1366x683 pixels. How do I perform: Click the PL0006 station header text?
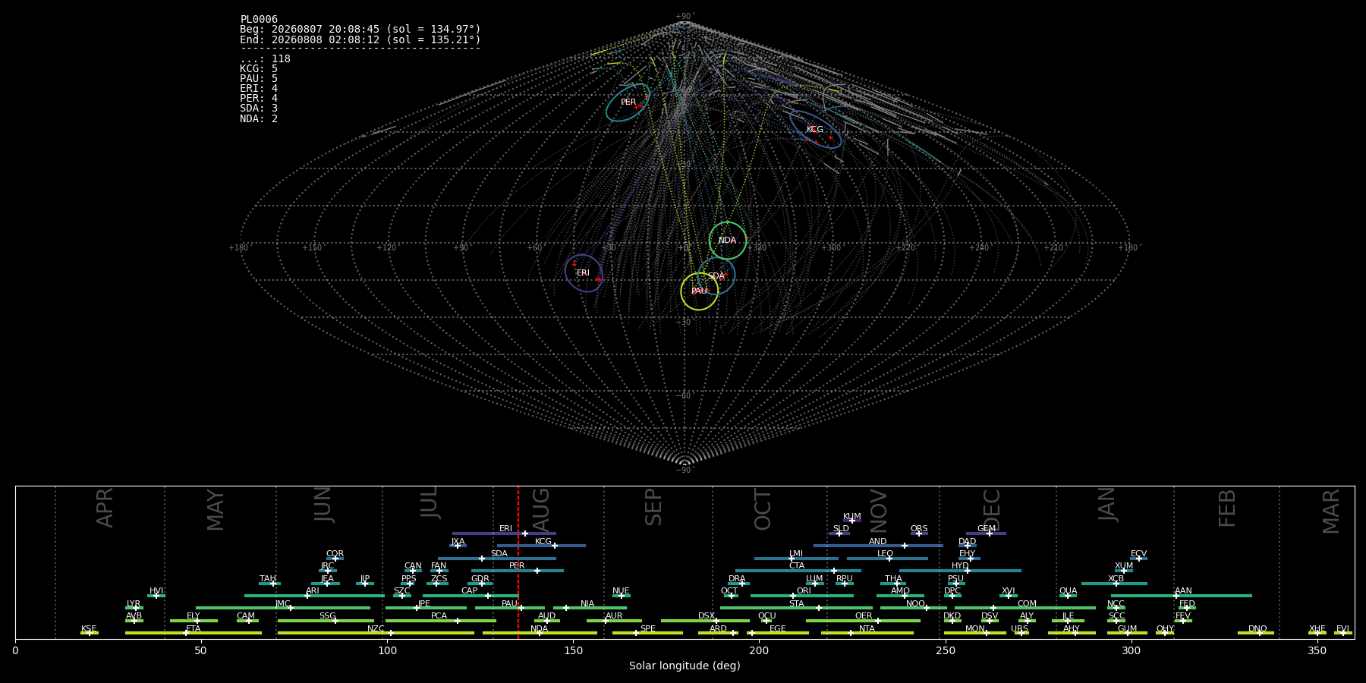pos(259,20)
